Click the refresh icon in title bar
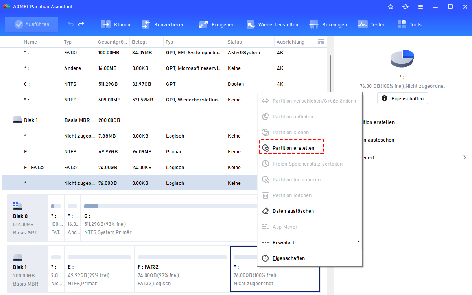The height and width of the screenshot is (295, 472). coord(406,7)
